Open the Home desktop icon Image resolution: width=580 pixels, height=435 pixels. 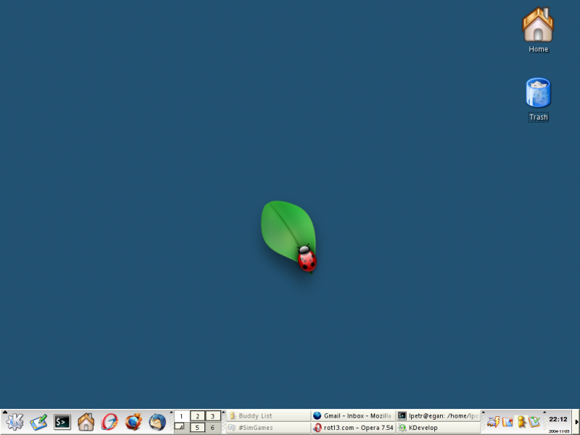(538, 29)
